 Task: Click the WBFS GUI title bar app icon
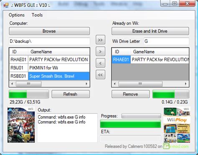[x=6, y=5]
